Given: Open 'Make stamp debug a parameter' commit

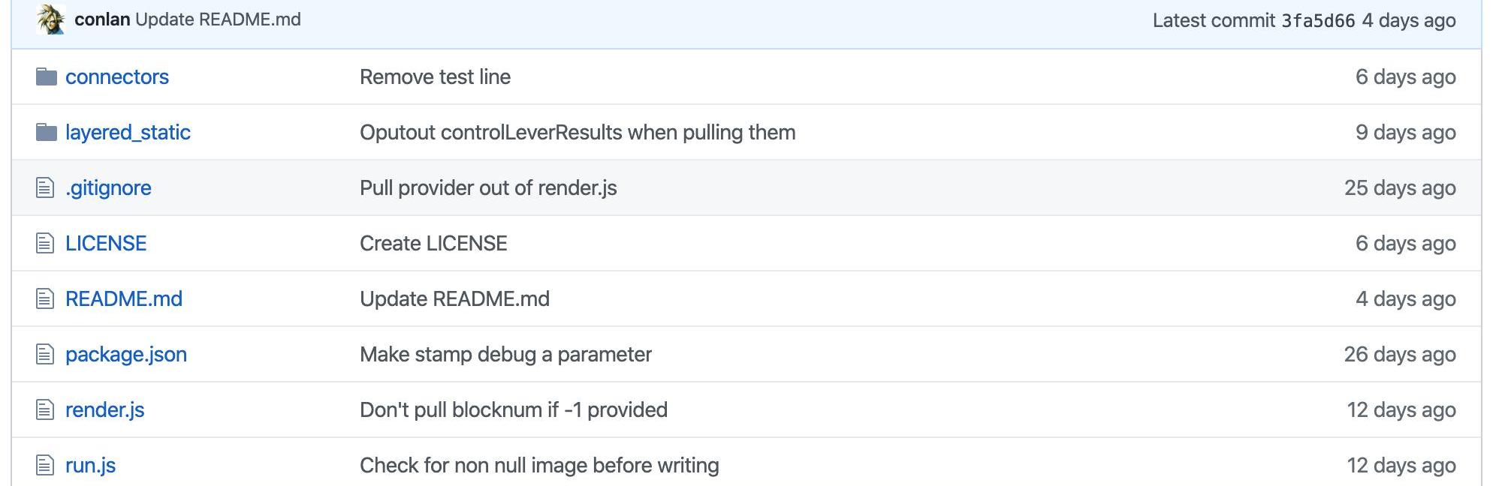Looking at the screenshot, I should pyautogui.click(x=505, y=354).
